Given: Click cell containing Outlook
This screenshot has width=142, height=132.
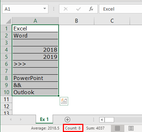Looking at the screenshot, I should point(35,92).
